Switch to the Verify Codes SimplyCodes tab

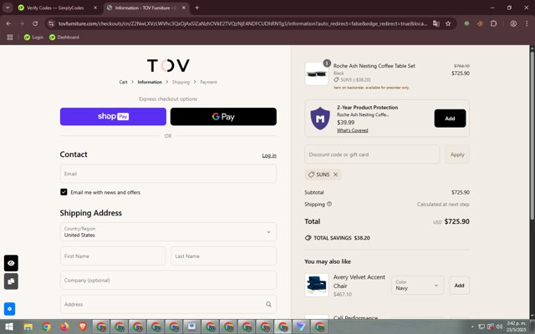(54, 8)
